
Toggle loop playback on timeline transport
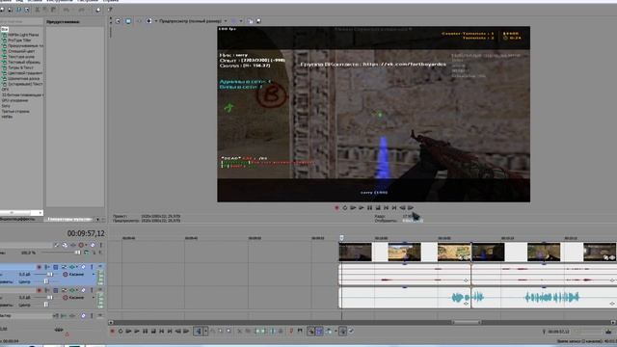coord(121,332)
